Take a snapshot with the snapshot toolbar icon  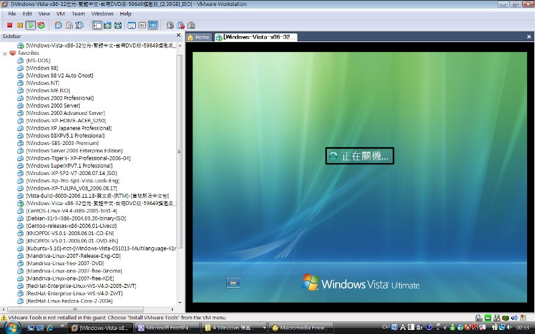59,25
